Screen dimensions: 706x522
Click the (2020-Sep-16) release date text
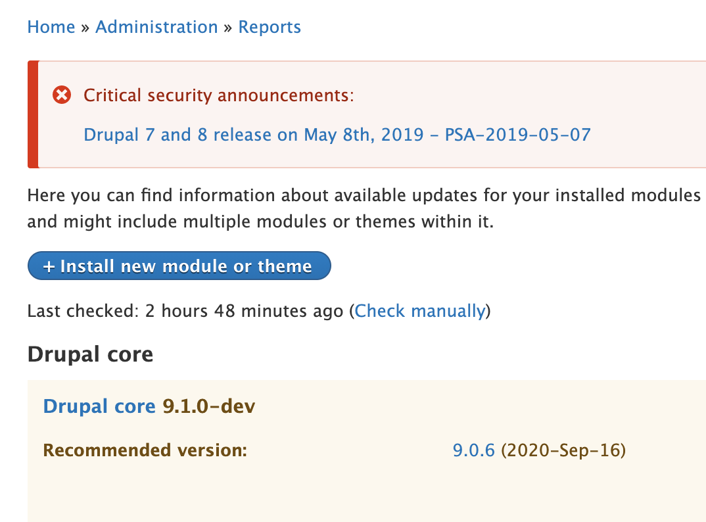point(563,450)
